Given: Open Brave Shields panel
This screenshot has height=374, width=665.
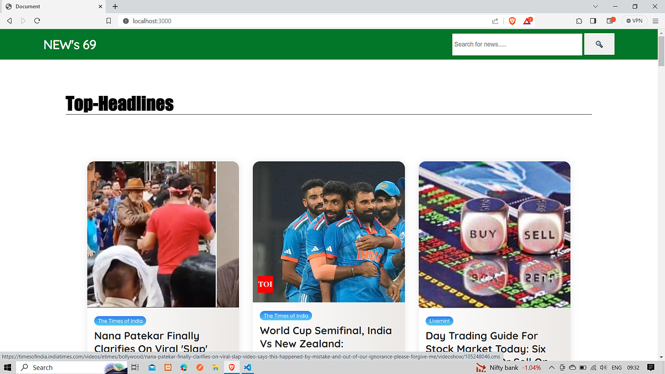Looking at the screenshot, I should pyautogui.click(x=512, y=21).
